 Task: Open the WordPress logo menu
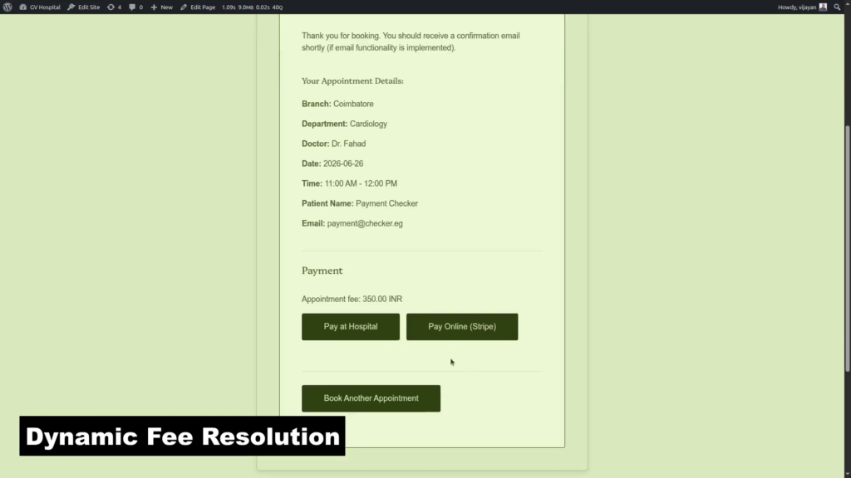point(7,7)
